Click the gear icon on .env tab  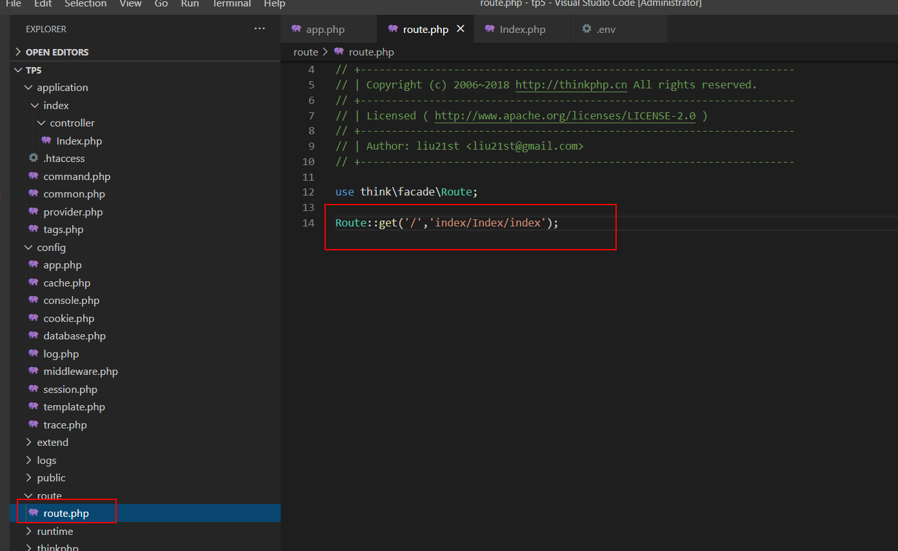point(586,29)
